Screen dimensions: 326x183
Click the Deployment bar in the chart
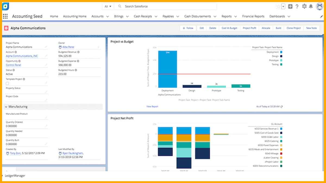(168, 69)
